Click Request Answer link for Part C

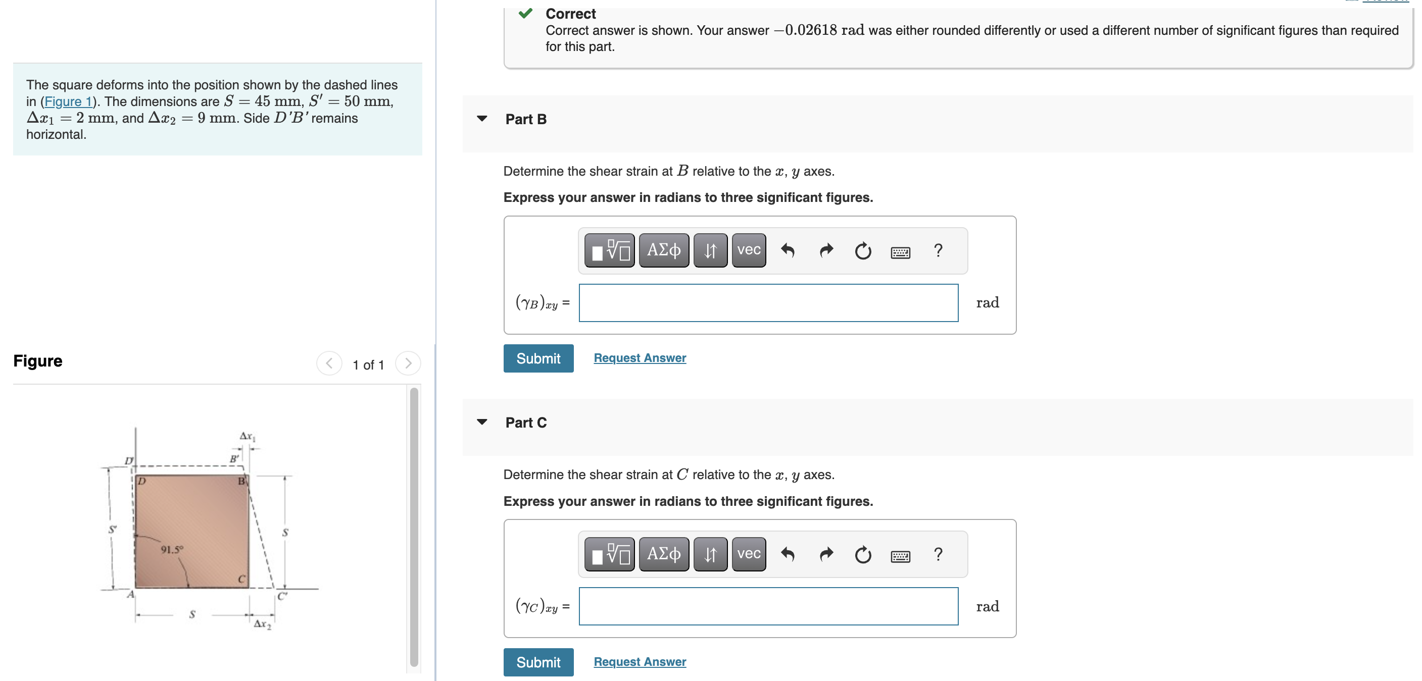[639, 661]
